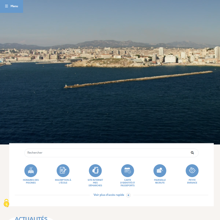
Task: Click the plus circle expander icon
Action: [128, 195]
